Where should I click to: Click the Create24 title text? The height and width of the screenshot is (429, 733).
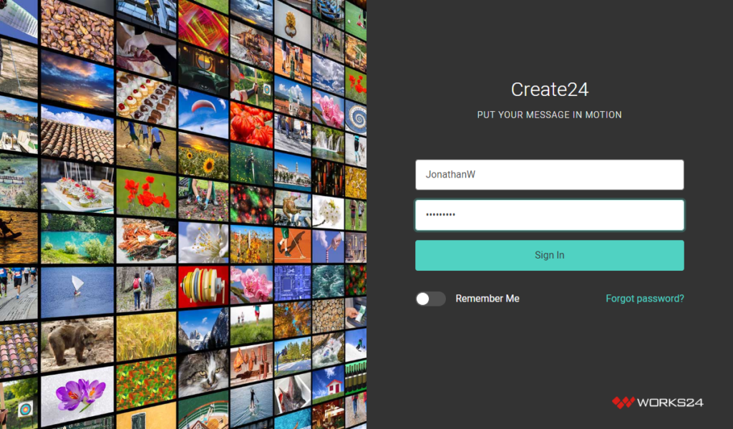tap(549, 90)
